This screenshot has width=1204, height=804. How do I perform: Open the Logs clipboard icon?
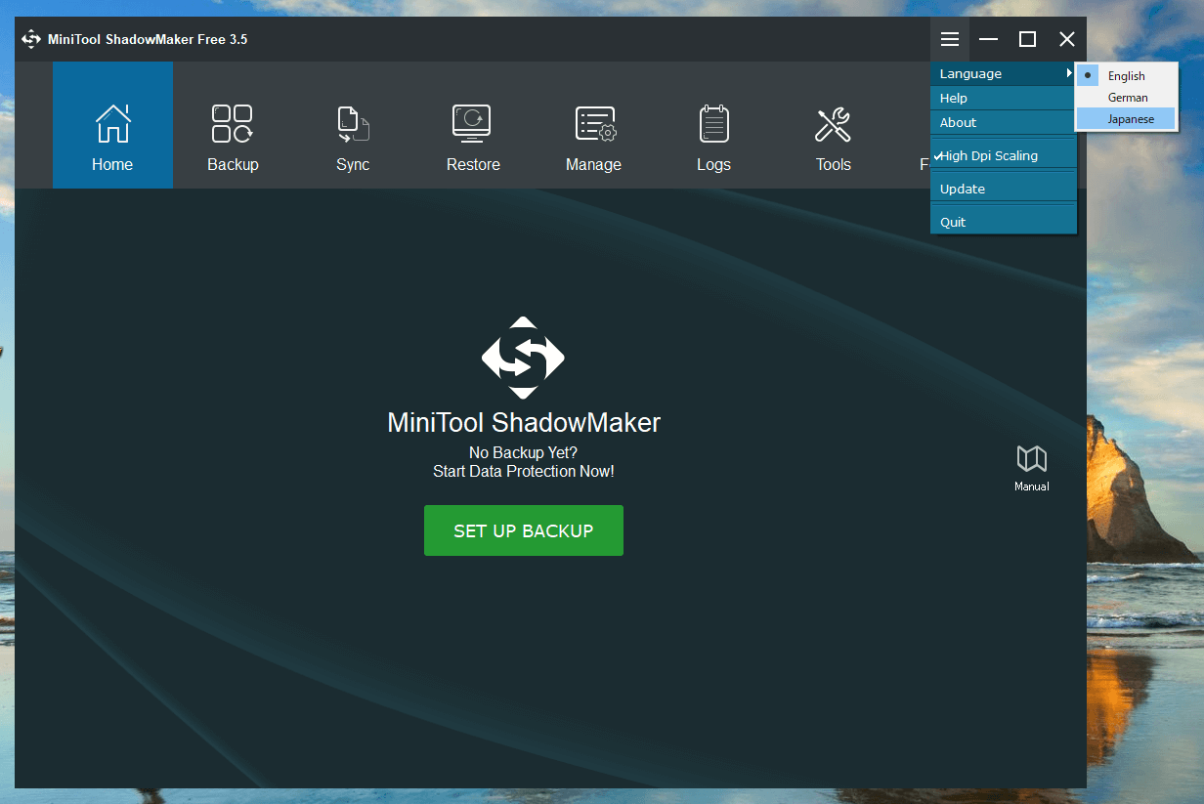click(713, 125)
